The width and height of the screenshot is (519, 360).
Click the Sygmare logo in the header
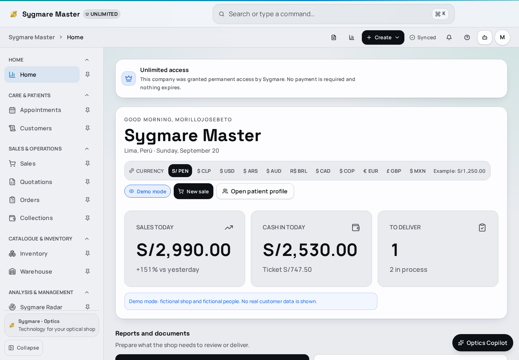tap(14, 14)
